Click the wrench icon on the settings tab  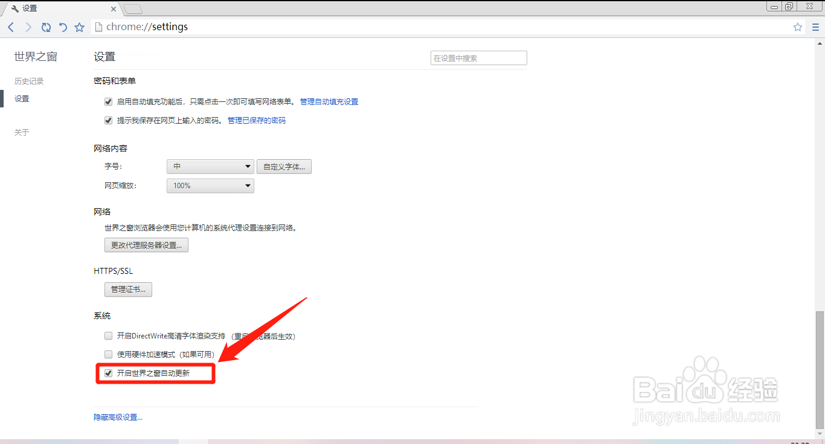click(x=15, y=8)
